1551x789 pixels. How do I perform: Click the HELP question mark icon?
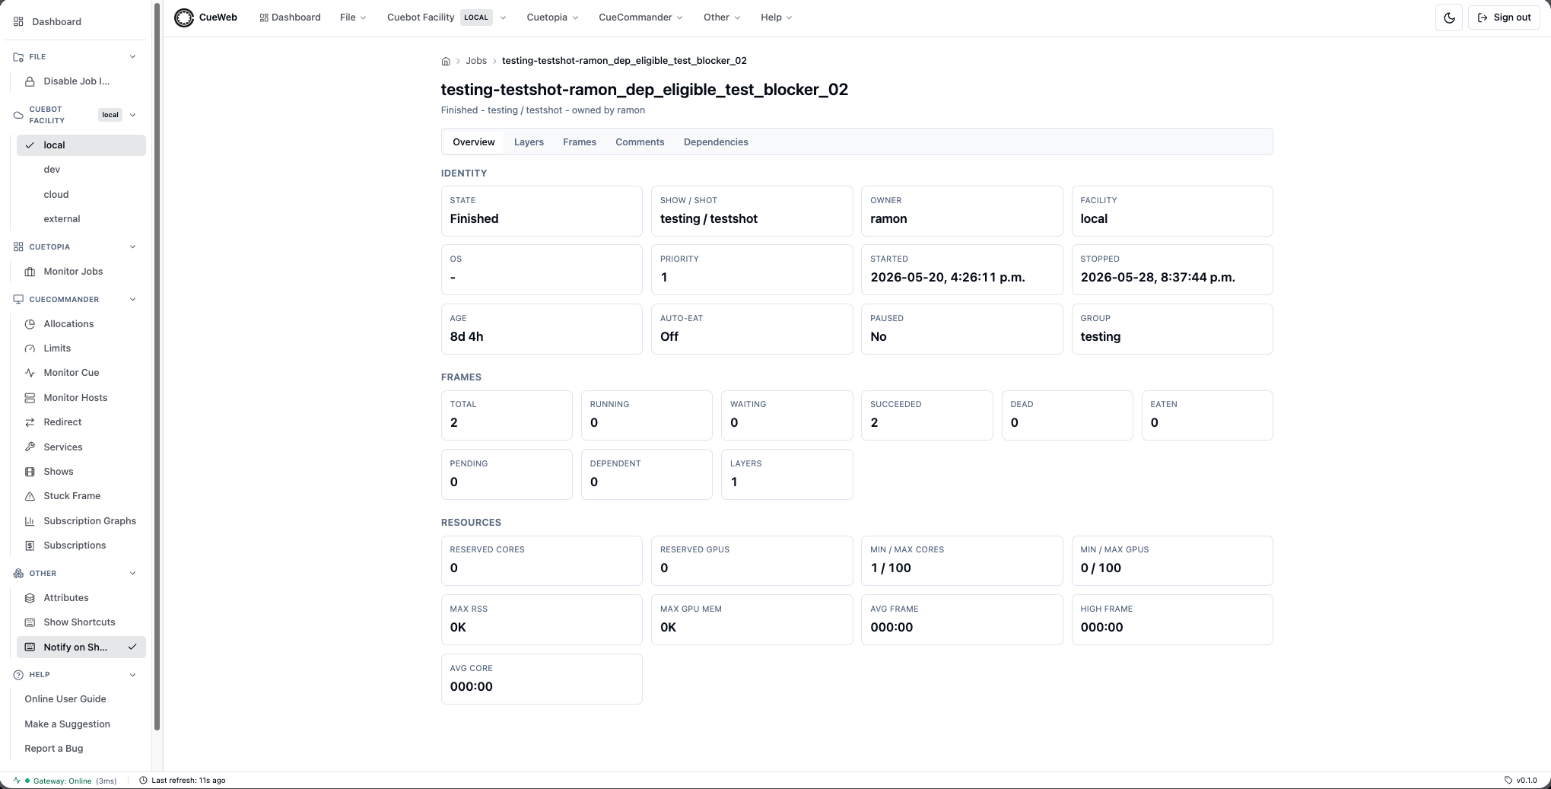coord(18,675)
